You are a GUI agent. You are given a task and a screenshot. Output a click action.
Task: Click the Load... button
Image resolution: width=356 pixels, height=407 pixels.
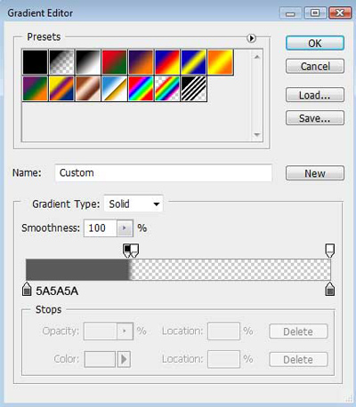(315, 95)
